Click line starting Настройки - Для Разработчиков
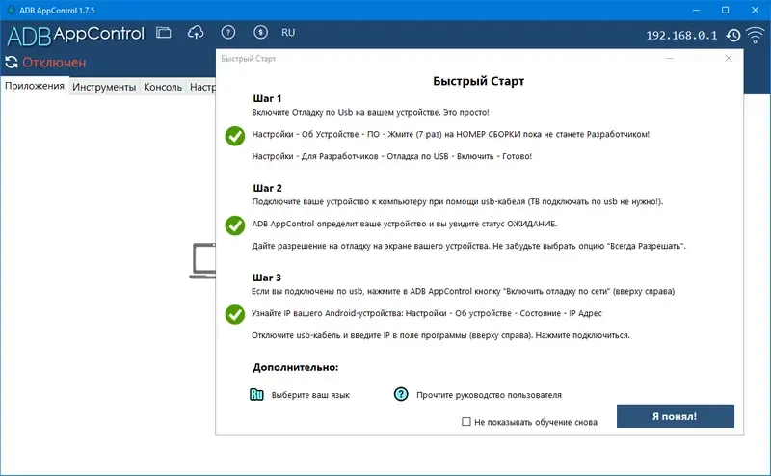 [392, 156]
